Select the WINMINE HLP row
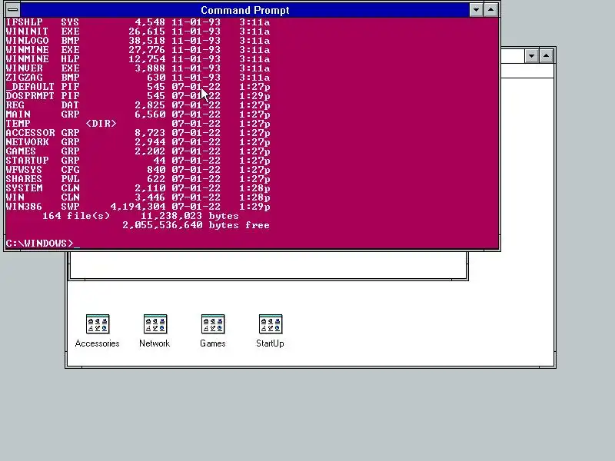The image size is (615, 461). (138, 59)
